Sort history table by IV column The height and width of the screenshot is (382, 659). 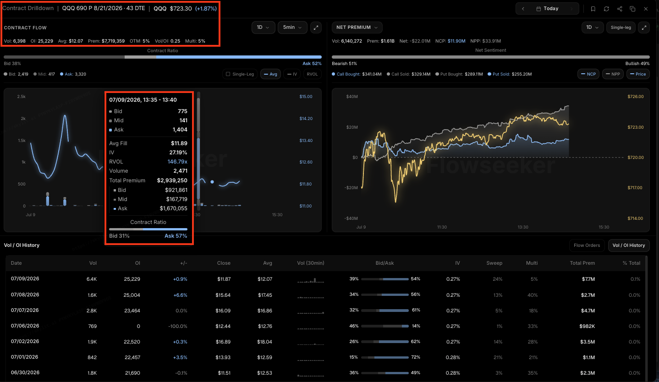click(457, 263)
